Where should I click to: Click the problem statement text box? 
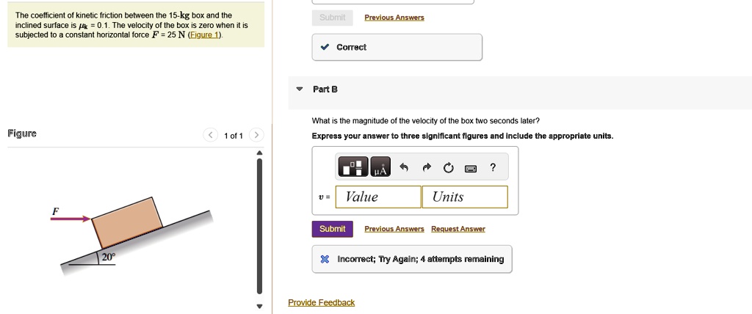point(136,26)
